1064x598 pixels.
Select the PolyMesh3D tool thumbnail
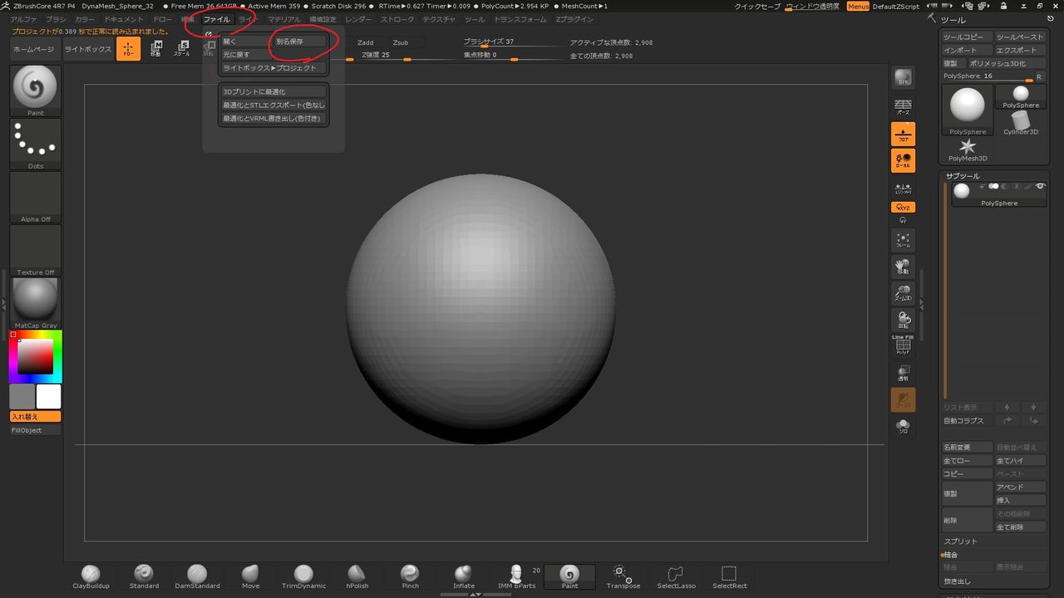[x=968, y=150]
